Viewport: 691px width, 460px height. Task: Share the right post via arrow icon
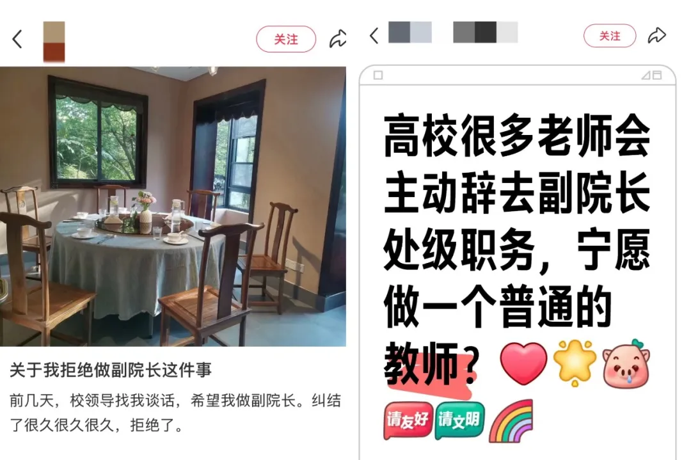tap(656, 35)
